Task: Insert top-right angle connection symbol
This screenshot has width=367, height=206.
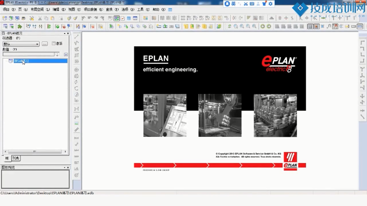Action: [362, 49]
